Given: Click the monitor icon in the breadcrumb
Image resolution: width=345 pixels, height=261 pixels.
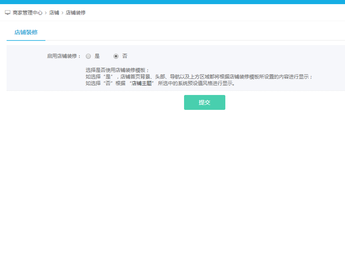Looking at the screenshot, I should click(7, 13).
